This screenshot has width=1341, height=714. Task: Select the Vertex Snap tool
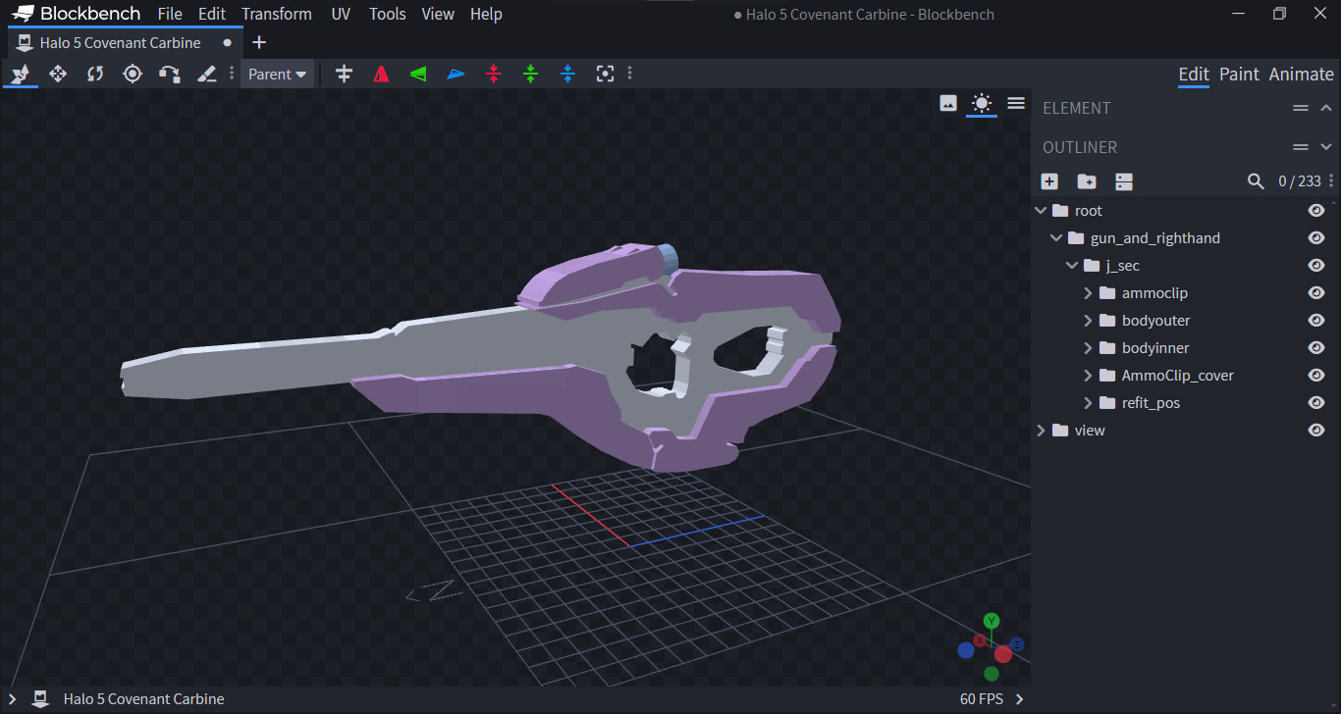click(x=170, y=74)
